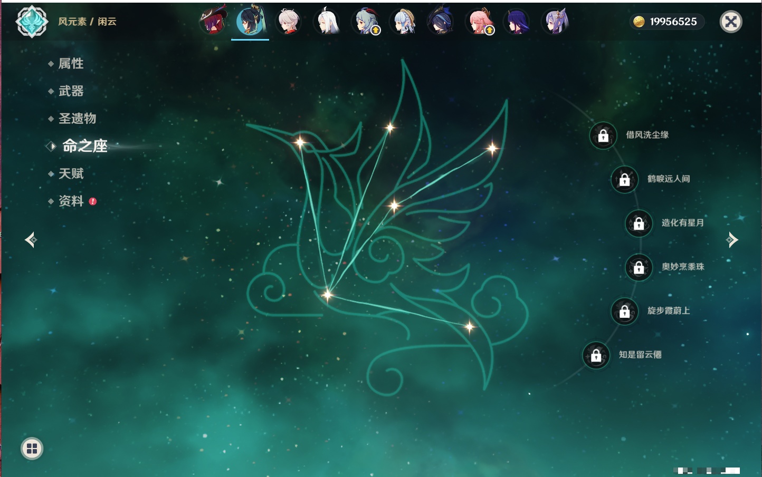Open the 造化有星月 constellation label

[683, 222]
